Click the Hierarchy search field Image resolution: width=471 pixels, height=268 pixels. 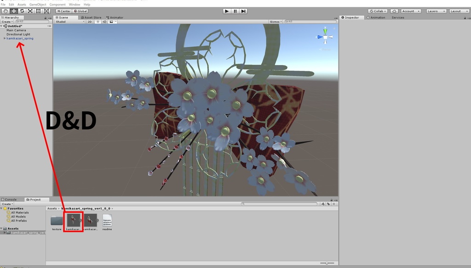tap(32, 22)
